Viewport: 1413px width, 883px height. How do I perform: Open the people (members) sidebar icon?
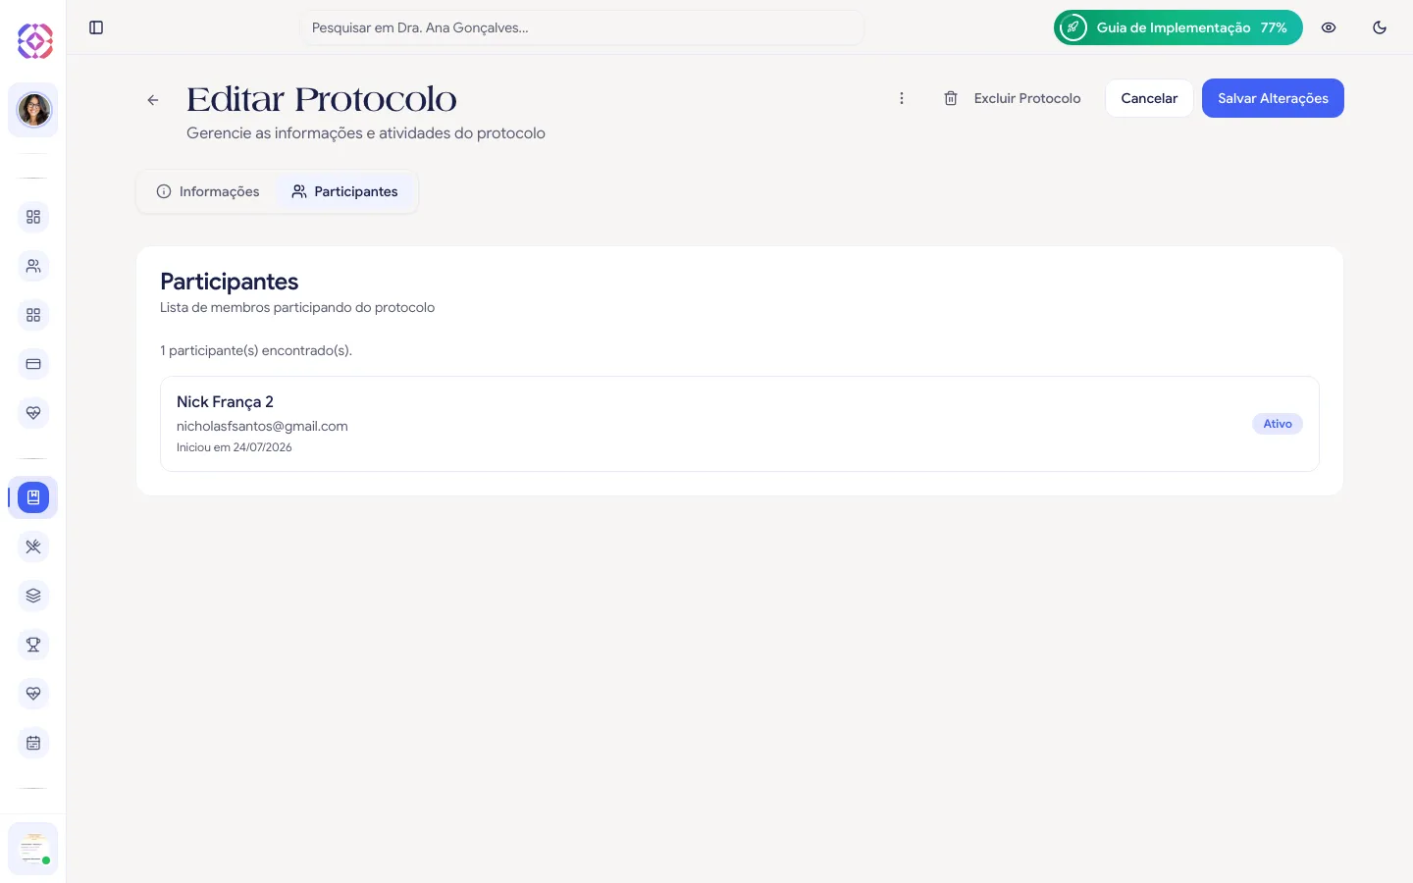(33, 266)
